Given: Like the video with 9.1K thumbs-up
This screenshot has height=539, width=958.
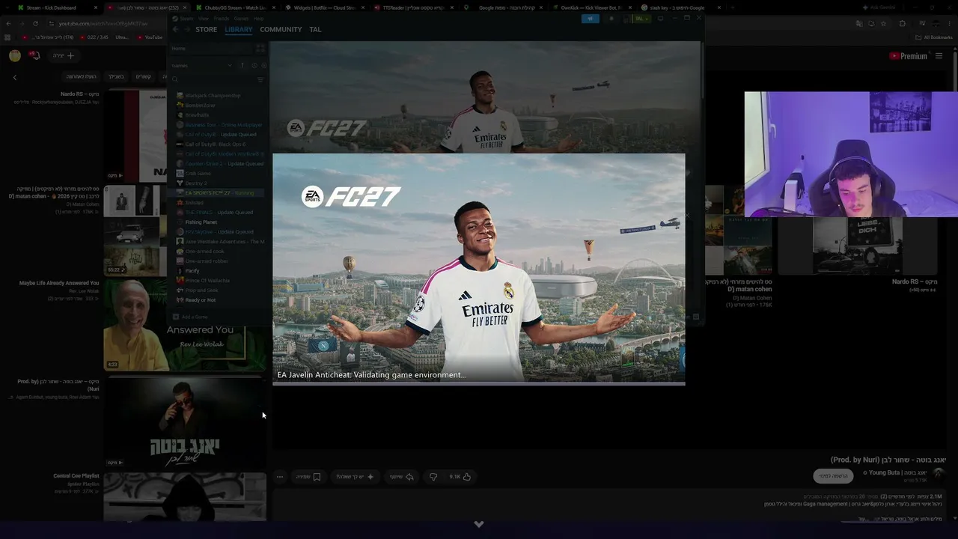Looking at the screenshot, I should click(x=460, y=476).
